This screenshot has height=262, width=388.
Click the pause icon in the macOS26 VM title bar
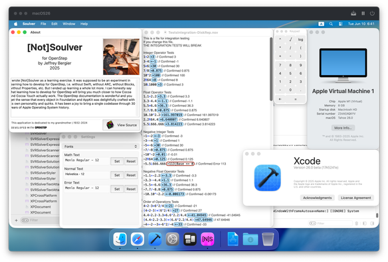[x=363, y=13]
